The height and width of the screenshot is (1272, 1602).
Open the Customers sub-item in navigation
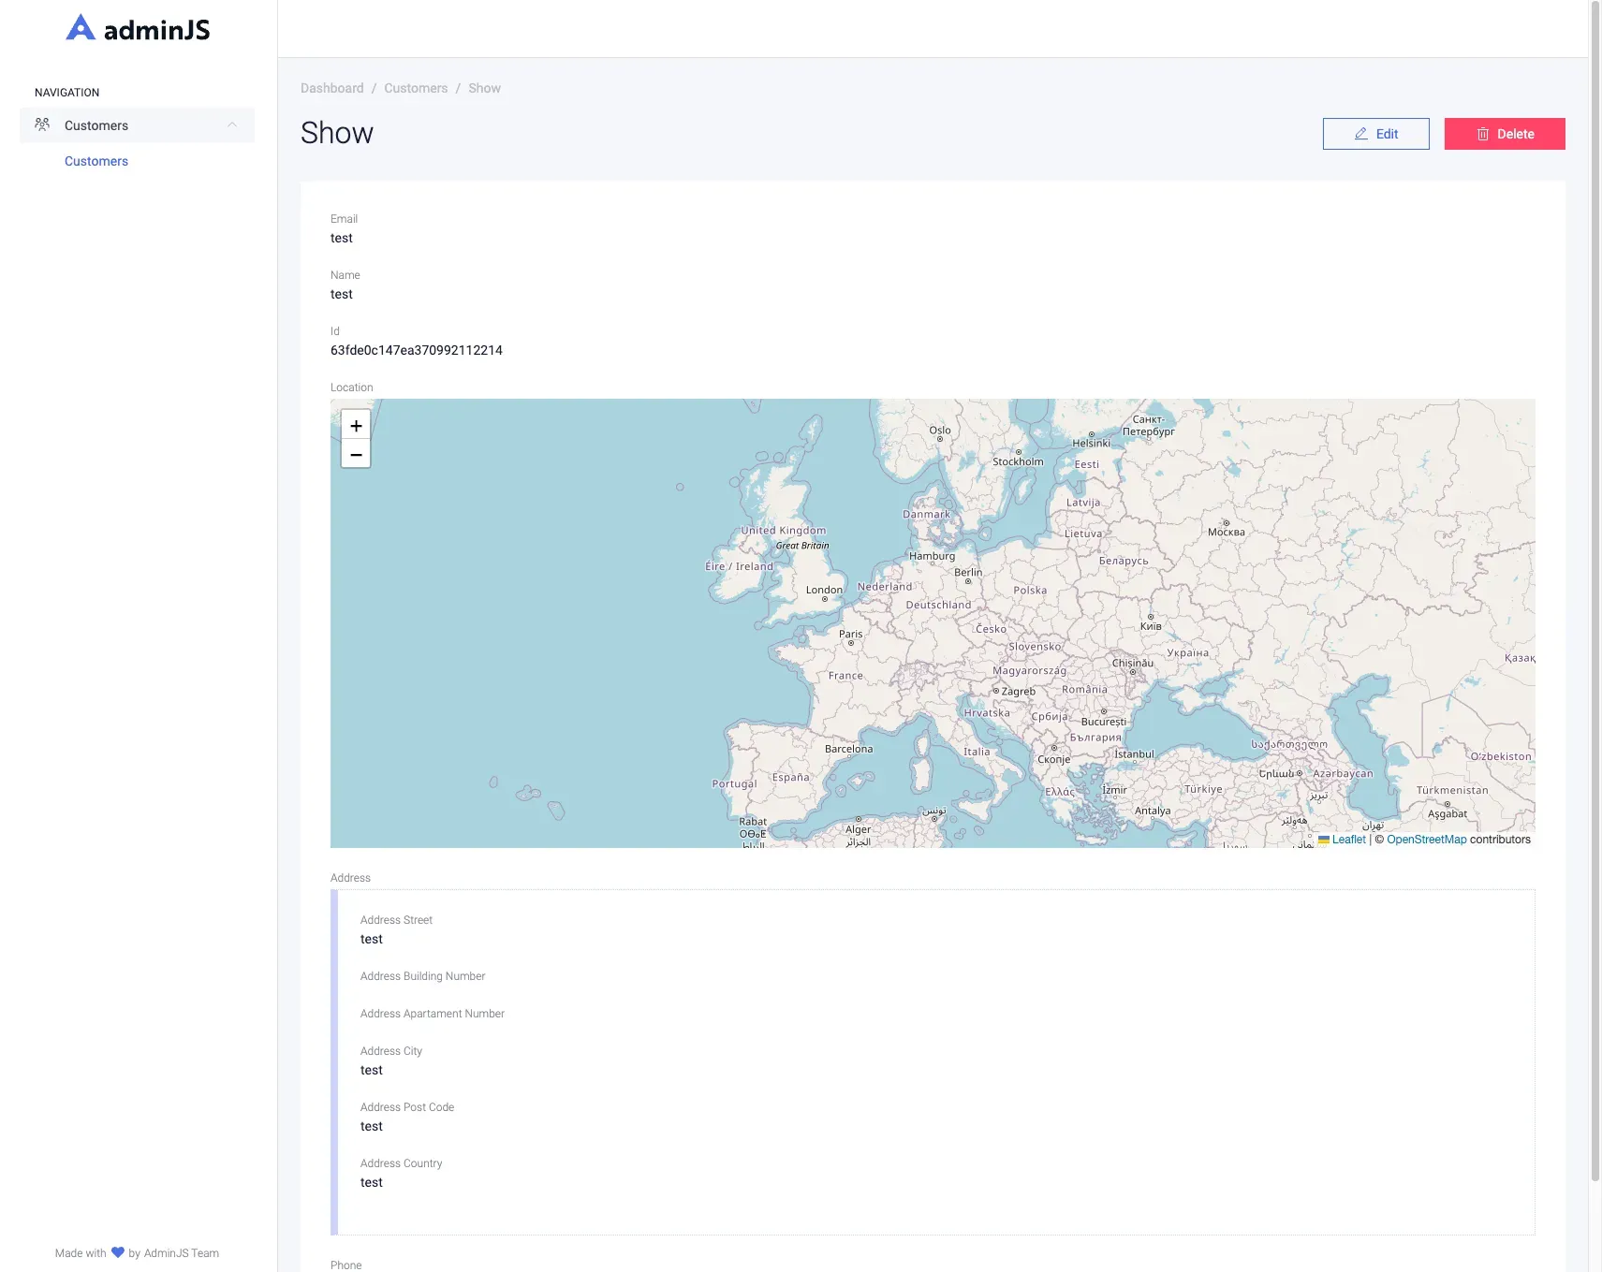(96, 161)
